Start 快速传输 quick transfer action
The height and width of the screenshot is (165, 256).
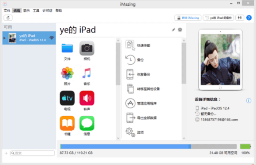[138, 45]
